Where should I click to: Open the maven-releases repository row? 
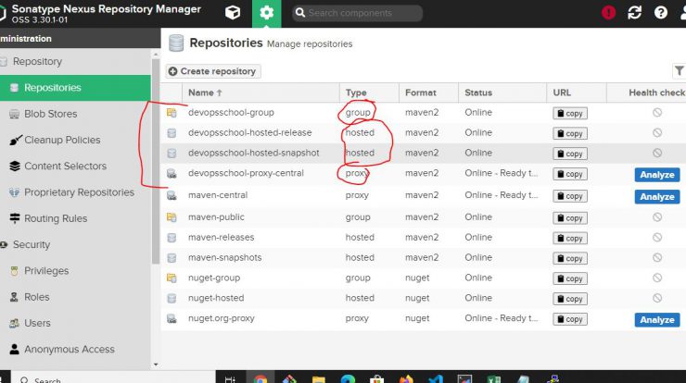(423, 238)
